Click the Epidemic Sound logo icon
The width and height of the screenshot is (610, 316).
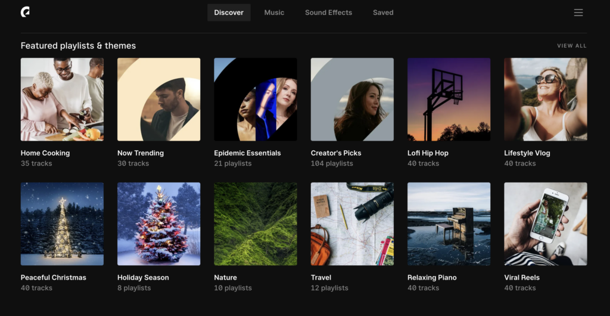tap(25, 12)
